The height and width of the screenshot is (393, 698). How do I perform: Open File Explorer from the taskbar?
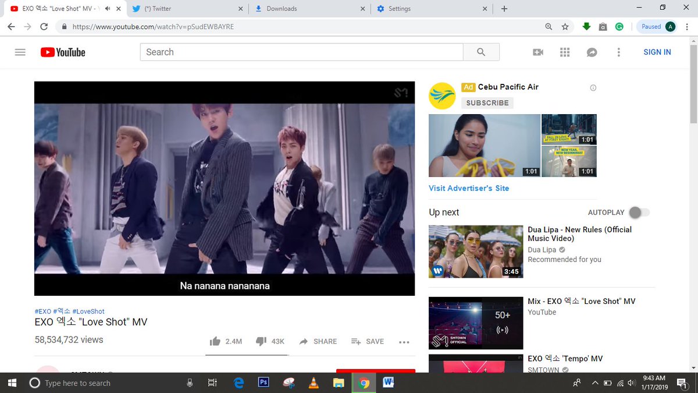point(339,383)
